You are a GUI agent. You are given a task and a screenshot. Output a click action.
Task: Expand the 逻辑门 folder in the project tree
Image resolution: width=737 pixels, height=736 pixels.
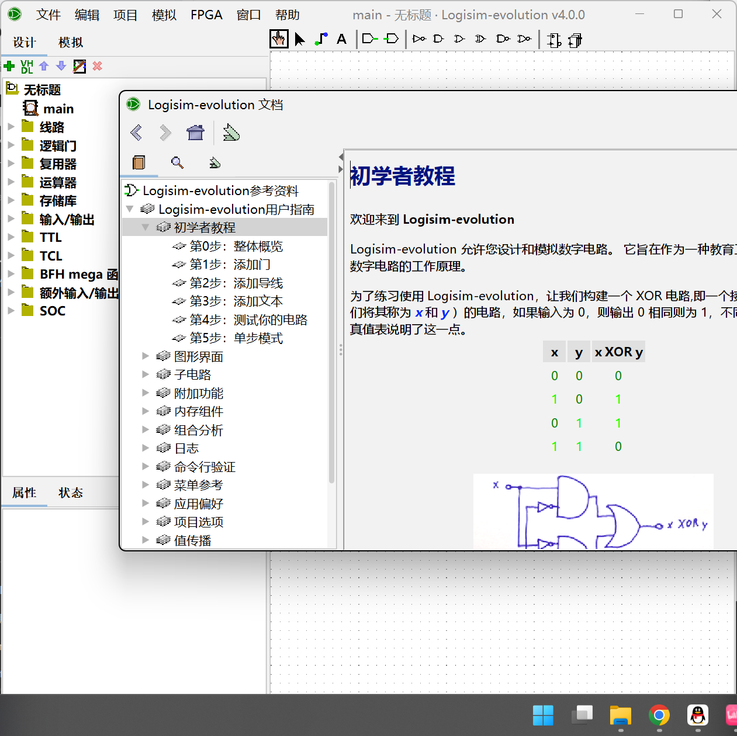12,145
